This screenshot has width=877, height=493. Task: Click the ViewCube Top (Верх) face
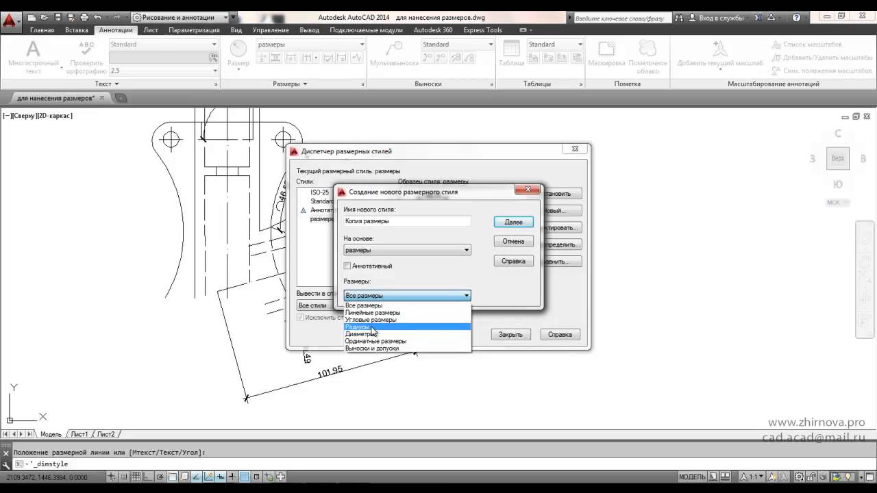837,158
